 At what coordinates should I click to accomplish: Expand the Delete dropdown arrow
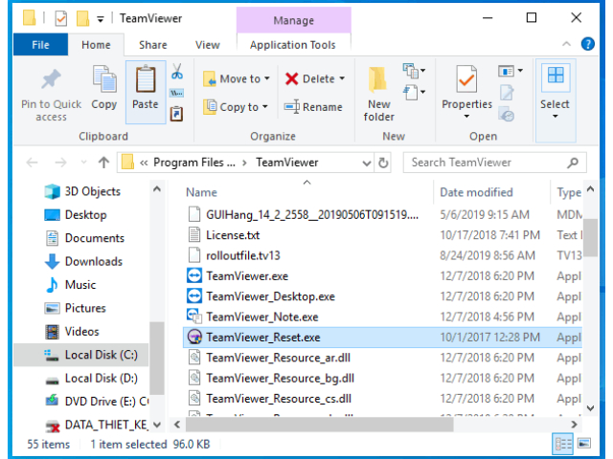342,78
